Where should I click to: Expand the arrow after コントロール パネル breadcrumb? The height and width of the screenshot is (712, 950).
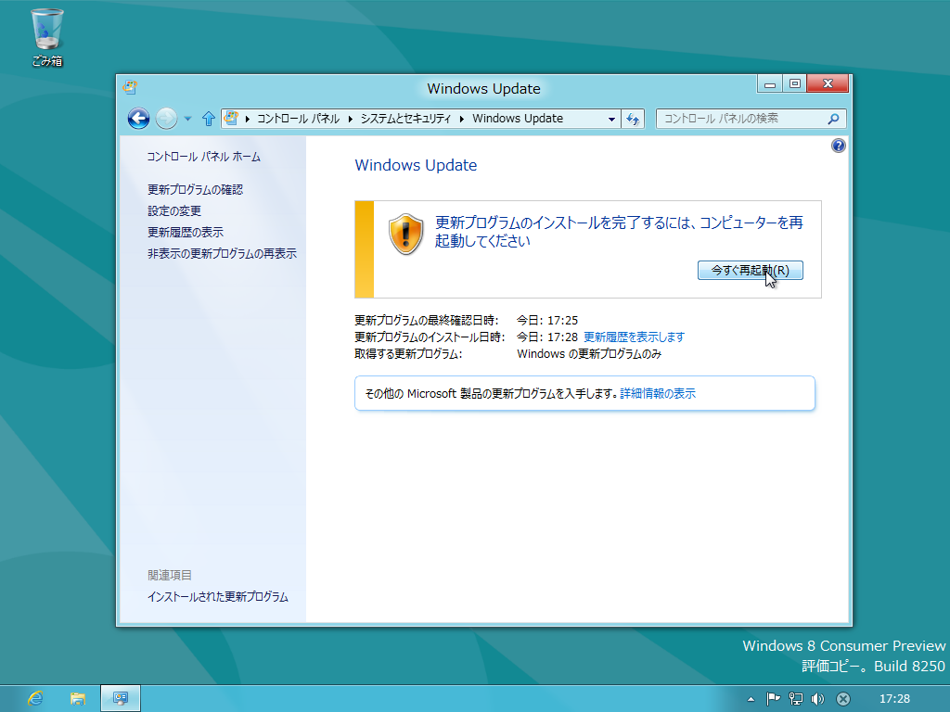coord(351,119)
